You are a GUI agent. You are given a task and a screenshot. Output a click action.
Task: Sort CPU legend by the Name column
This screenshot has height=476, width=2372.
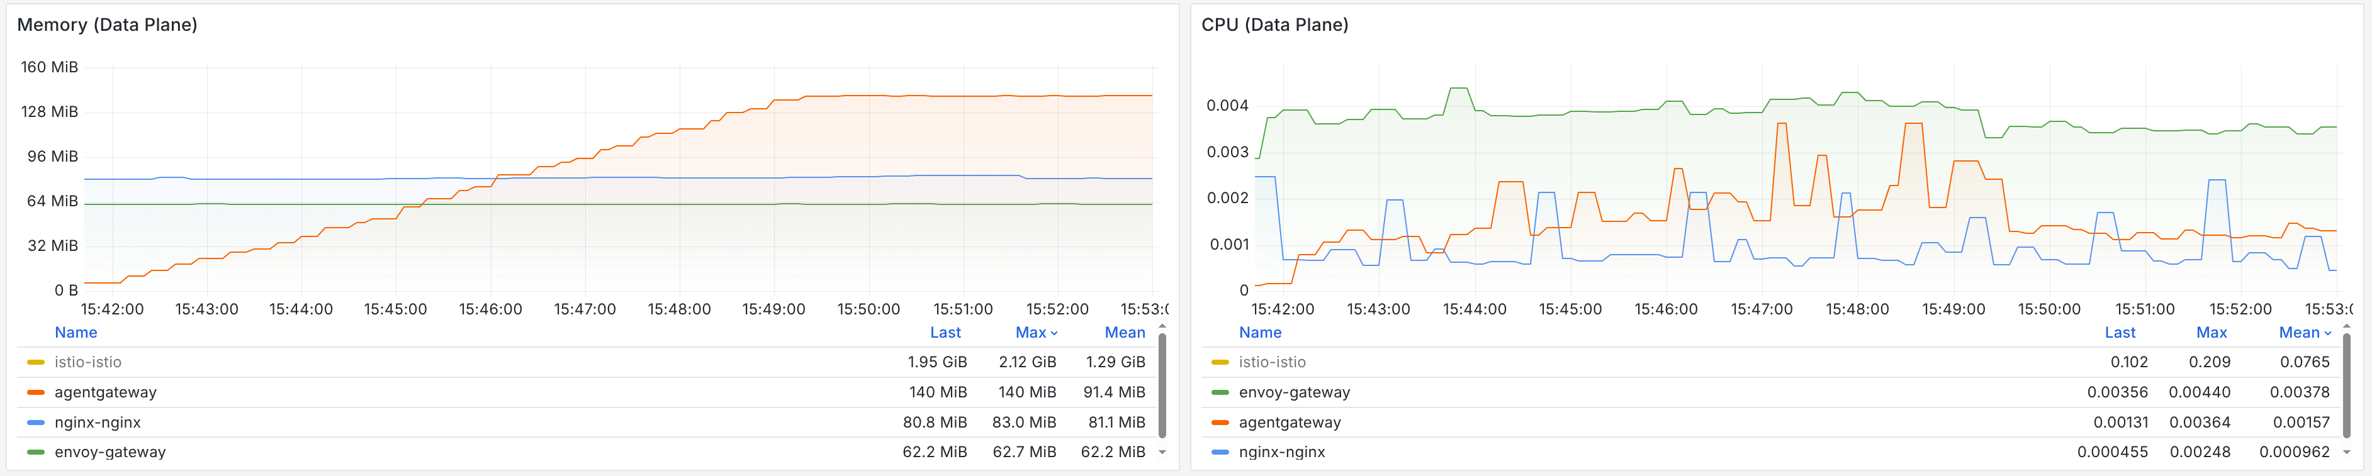1260,333
